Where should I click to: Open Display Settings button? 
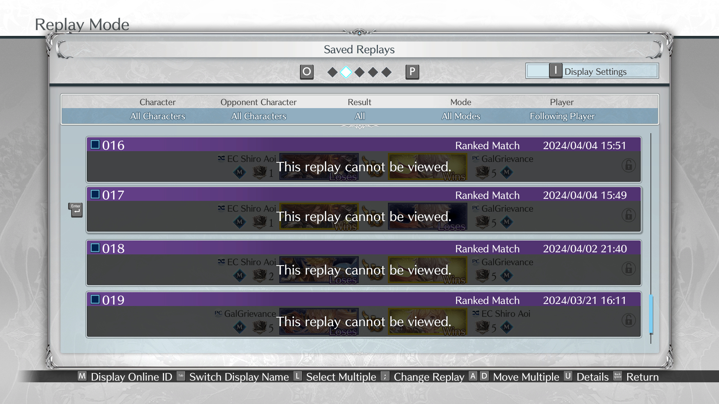pyautogui.click(x=592, y=71)
